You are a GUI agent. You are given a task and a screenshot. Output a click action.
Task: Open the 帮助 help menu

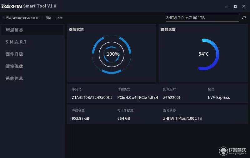click(x=48, y=18)
